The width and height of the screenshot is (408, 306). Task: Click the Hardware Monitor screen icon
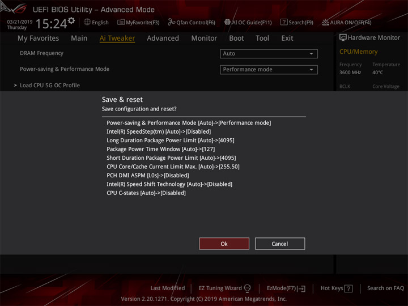click(343, 37)
